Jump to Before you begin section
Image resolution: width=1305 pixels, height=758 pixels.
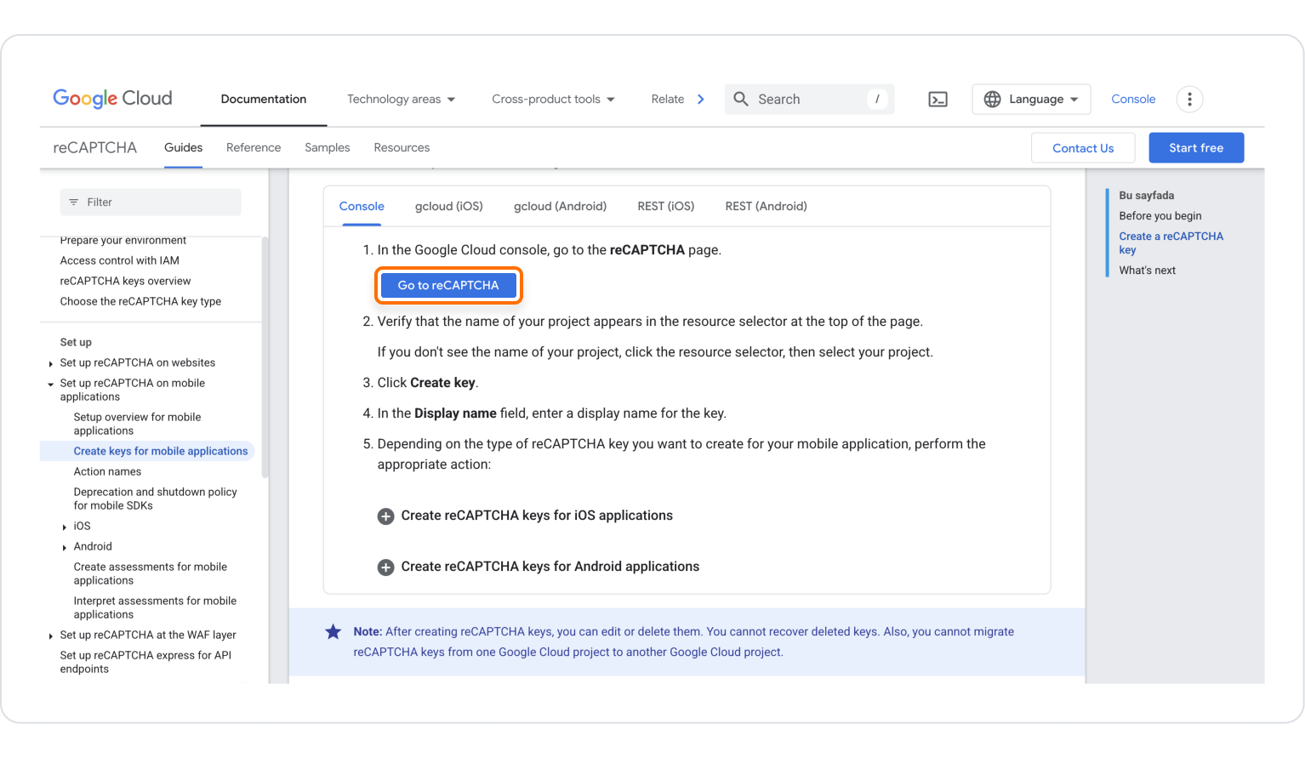tap(1160, 216)
